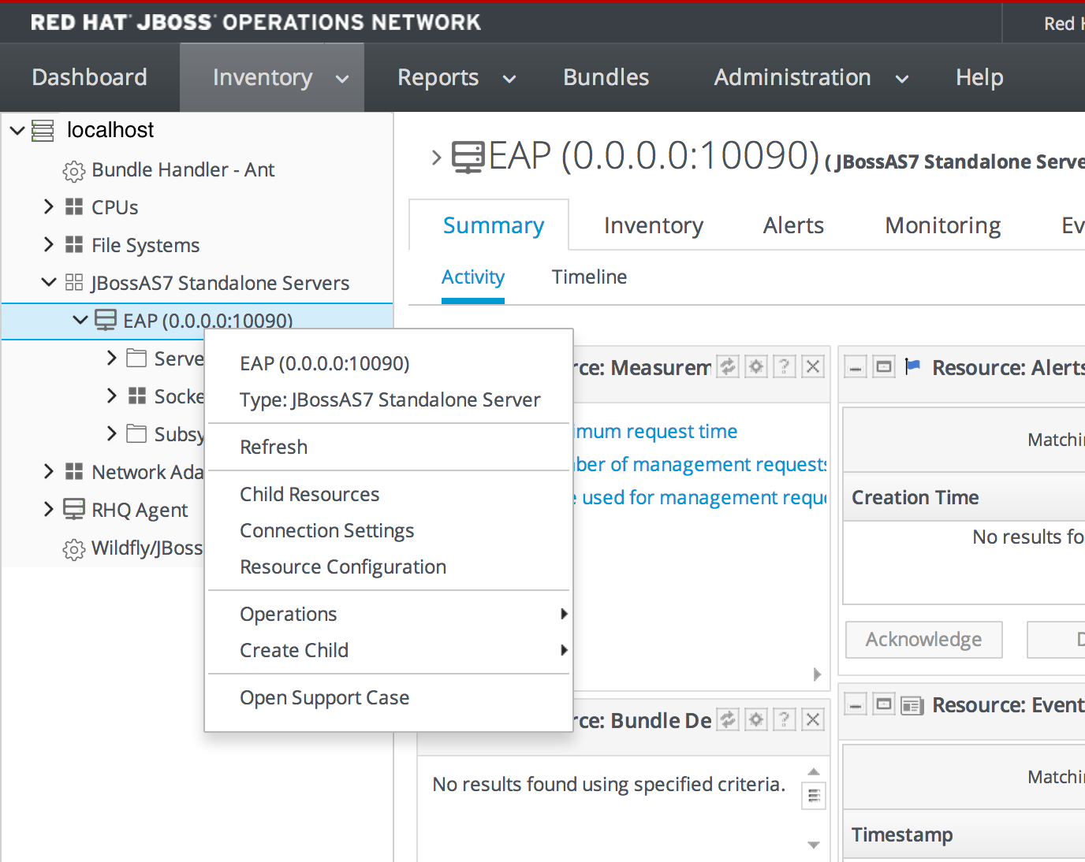The width and height of the screenshot is (1085, 862).
Task: Open the Create Child submenu
Action: tap(389, 650)
